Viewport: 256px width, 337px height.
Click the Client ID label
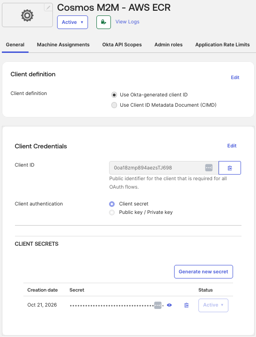point(24,165)
